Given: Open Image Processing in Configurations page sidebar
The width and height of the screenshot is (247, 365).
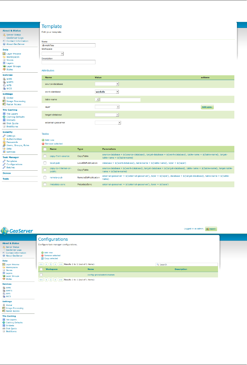Looking at the screenshot, I should (x=14, y=308).
